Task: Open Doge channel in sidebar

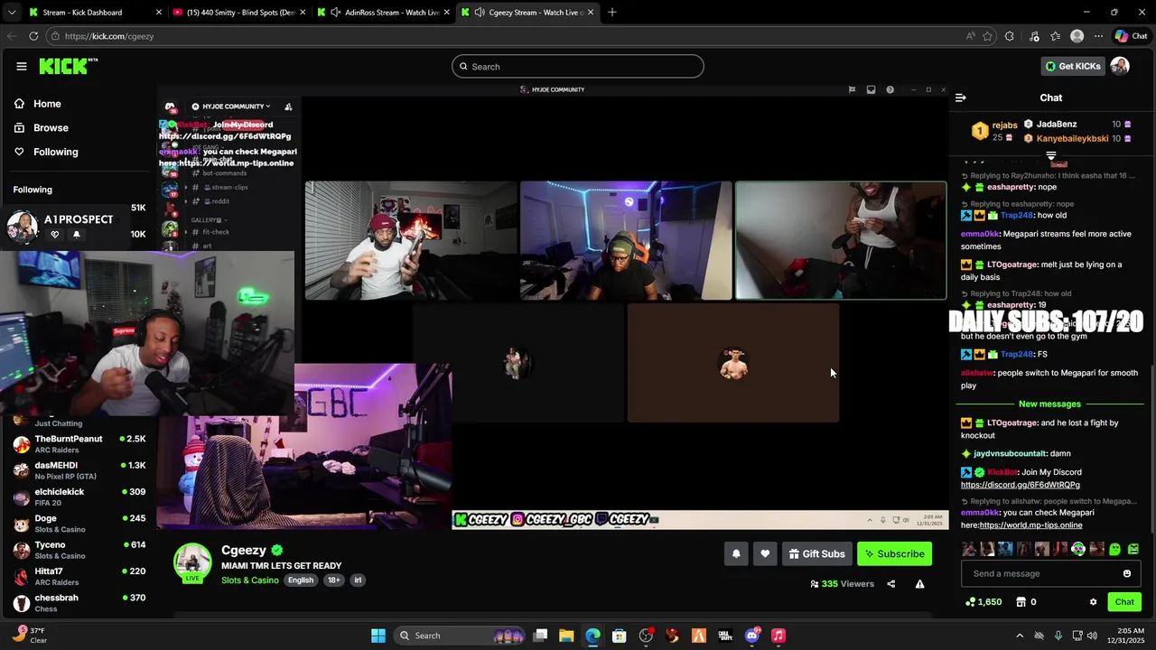Action: 79,524
